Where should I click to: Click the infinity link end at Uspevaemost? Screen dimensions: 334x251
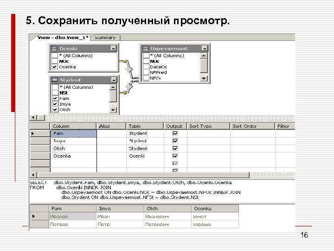click(135, 79)
